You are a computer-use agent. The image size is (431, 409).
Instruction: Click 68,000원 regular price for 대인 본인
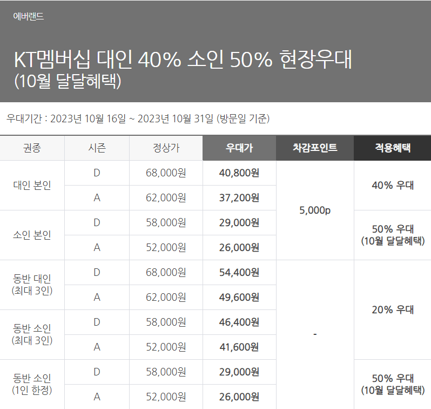(x=166, y=173)
